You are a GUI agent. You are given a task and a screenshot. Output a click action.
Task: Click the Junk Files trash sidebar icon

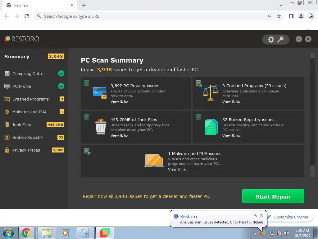pyautogui.click(x=7, y=124)
